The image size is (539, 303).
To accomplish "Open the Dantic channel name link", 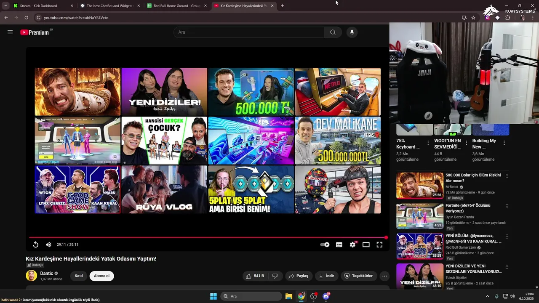I will (x=46, y=274).
